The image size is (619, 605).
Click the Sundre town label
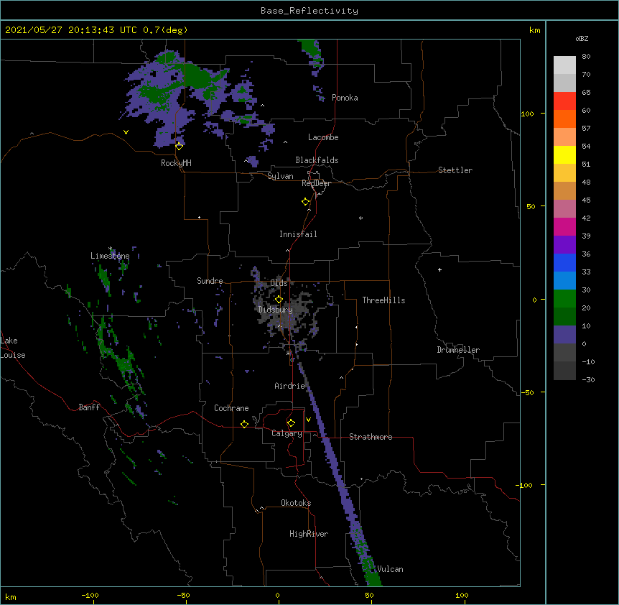click(x=210, y=281)
